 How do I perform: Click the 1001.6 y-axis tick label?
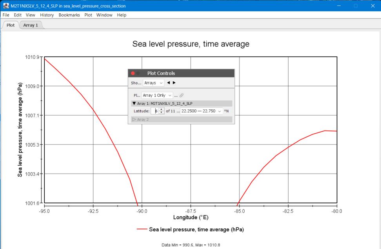click(x=32, y=203)
